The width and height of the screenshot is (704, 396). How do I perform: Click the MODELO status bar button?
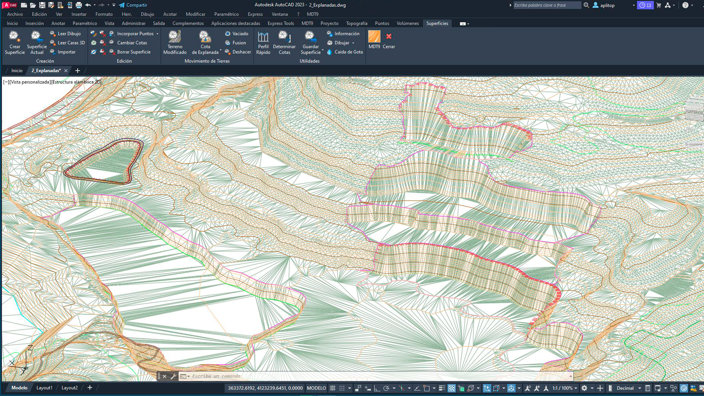pos(316,388)
